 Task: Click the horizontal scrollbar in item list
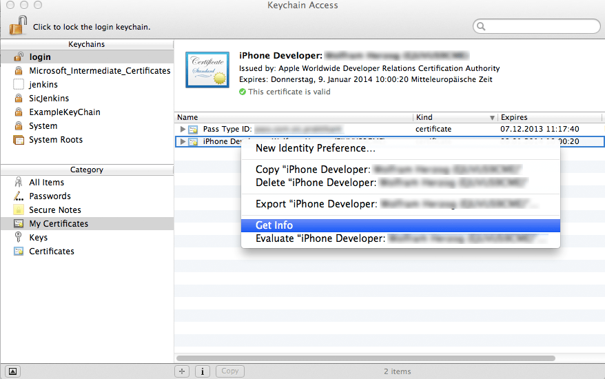point(366,358)
